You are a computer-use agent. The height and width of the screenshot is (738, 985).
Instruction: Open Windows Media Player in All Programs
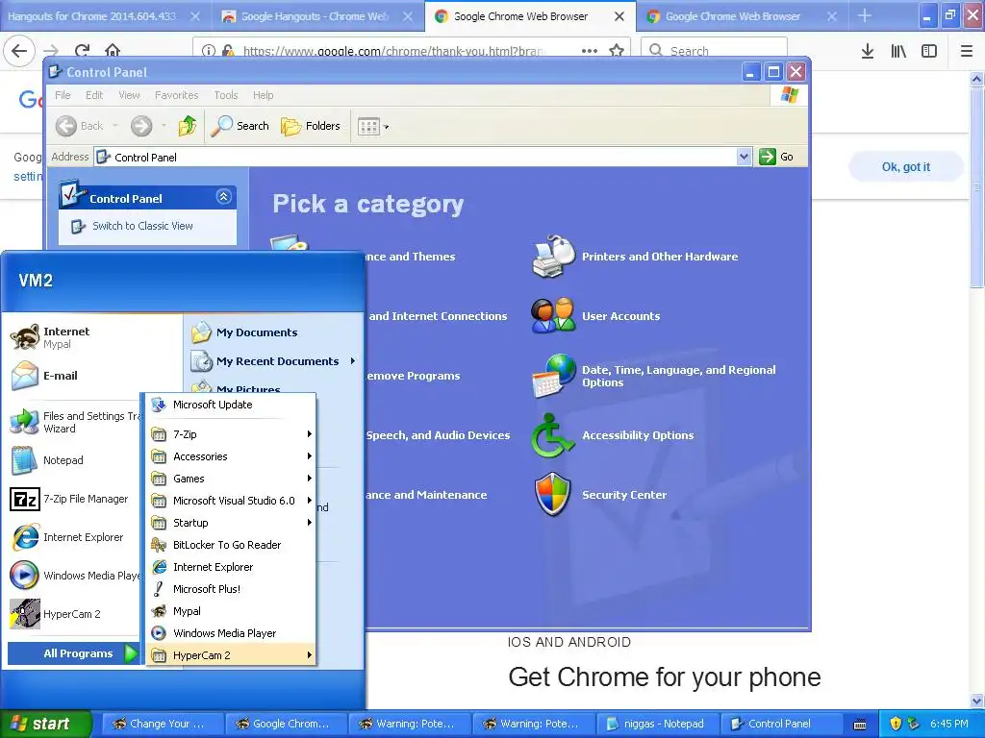pyautogui.click(x=231, y=633)
